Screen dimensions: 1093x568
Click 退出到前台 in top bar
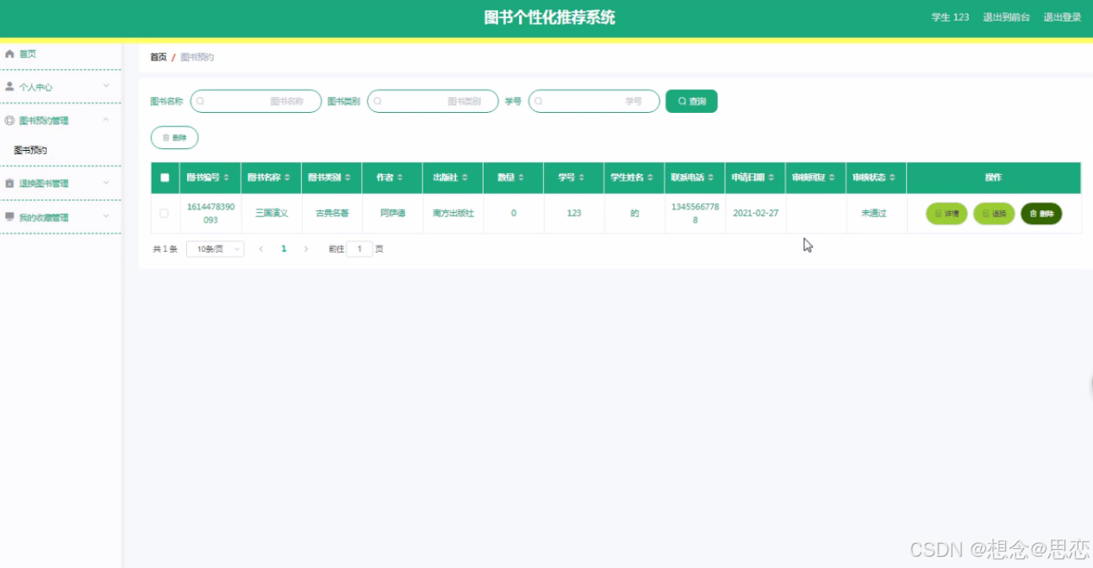click(x=1006, y=17)
